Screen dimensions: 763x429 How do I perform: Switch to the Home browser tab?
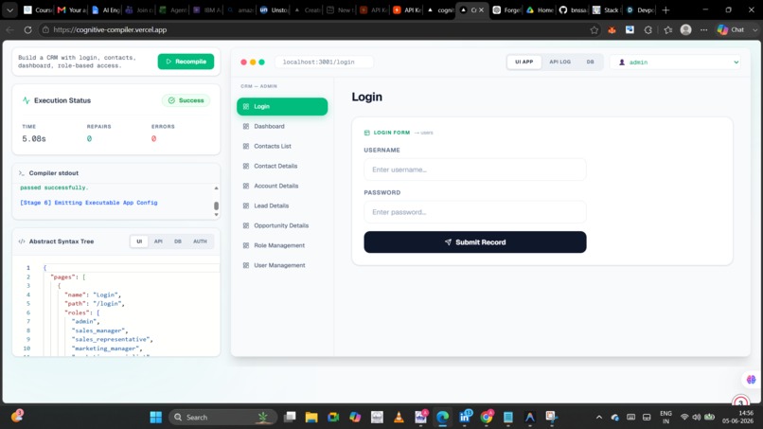coord(540,9)
